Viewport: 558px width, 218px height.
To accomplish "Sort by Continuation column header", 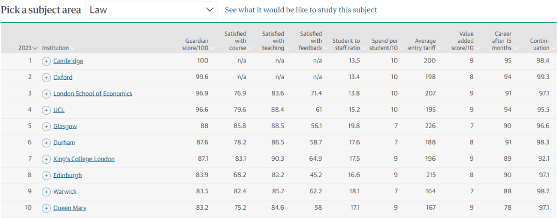I will (x=539, y=44).
